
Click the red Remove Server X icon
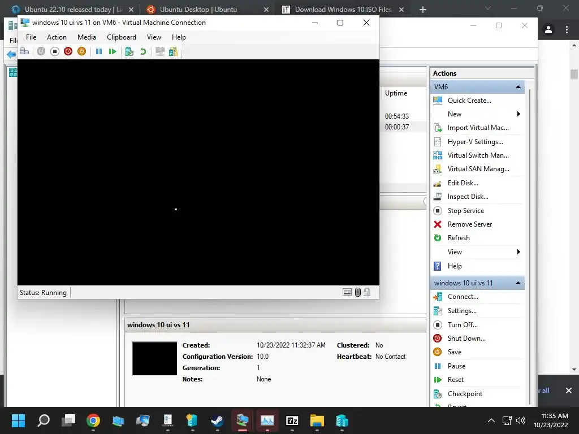tap(438, 224)
